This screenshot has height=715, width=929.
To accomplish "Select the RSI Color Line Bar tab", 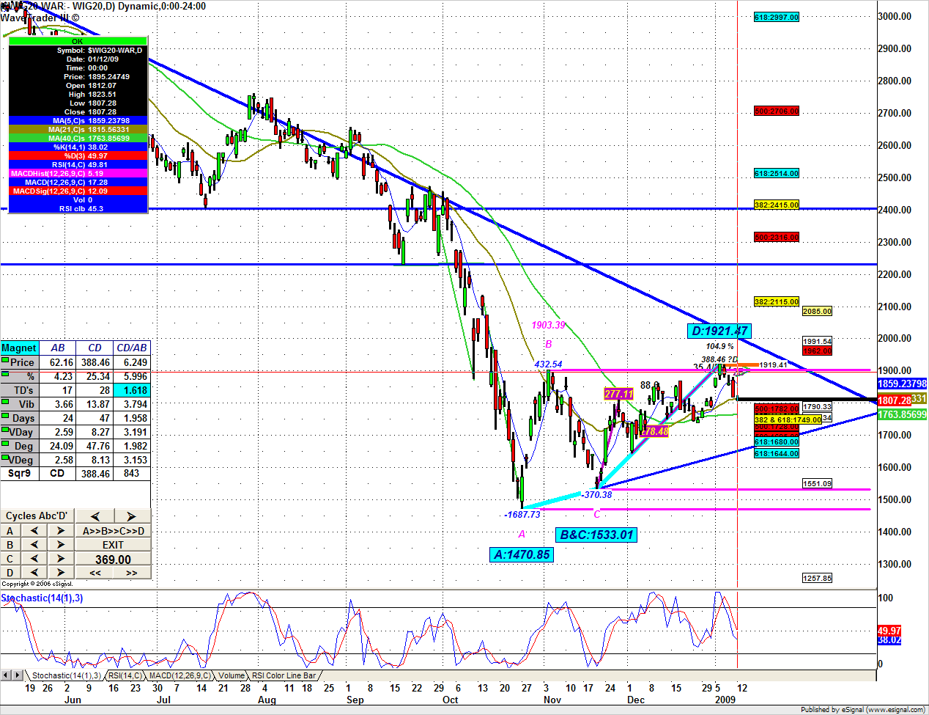I will 284,675.
